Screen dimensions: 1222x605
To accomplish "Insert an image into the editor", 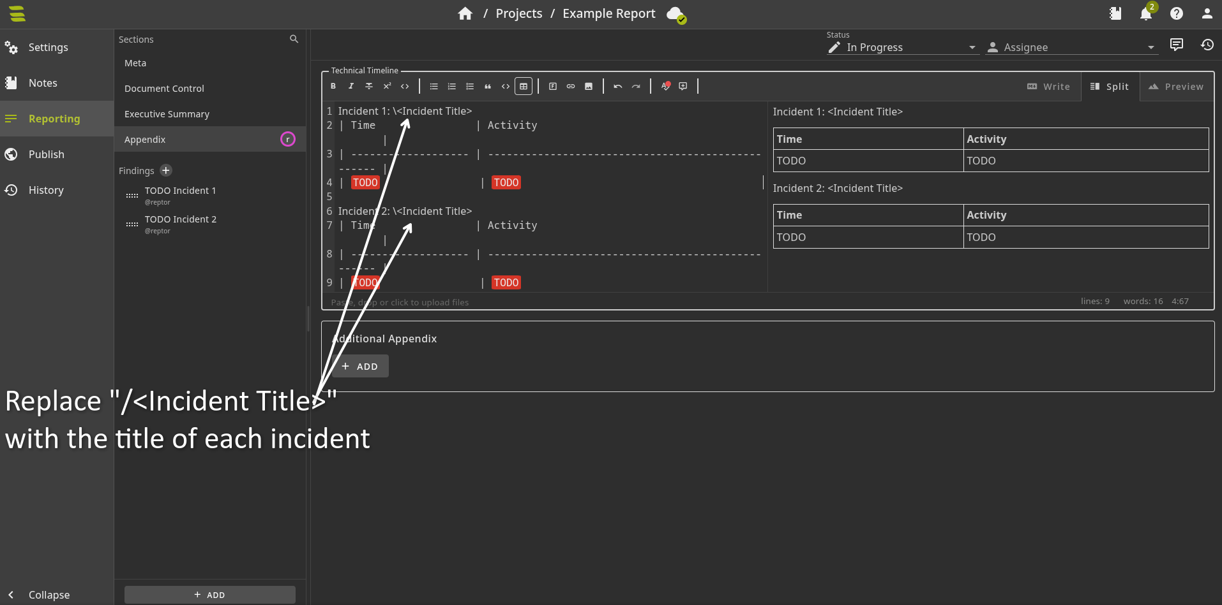I will pyautogui.click(x=588, y=86).
